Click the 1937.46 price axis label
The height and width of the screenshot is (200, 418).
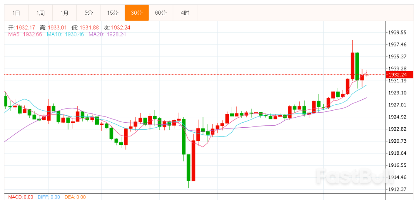click(397, 44)
